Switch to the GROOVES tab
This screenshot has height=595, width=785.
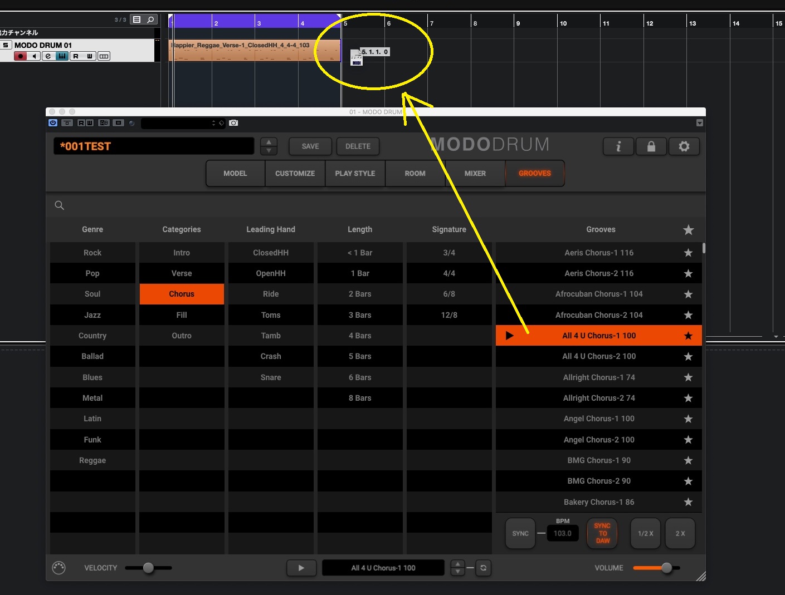[x=535, y=174]
